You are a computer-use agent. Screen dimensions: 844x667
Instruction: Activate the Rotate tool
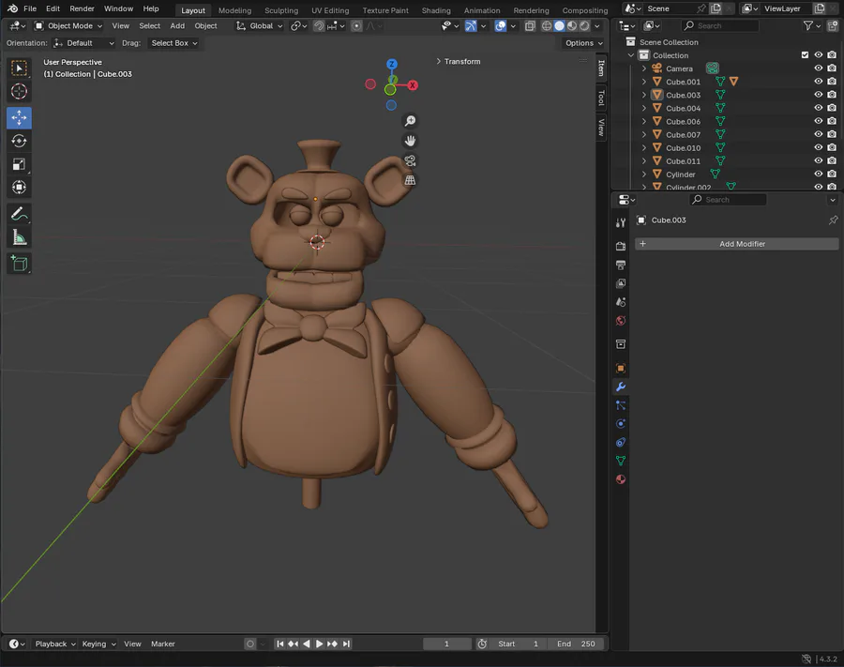(x=19, y=141)
